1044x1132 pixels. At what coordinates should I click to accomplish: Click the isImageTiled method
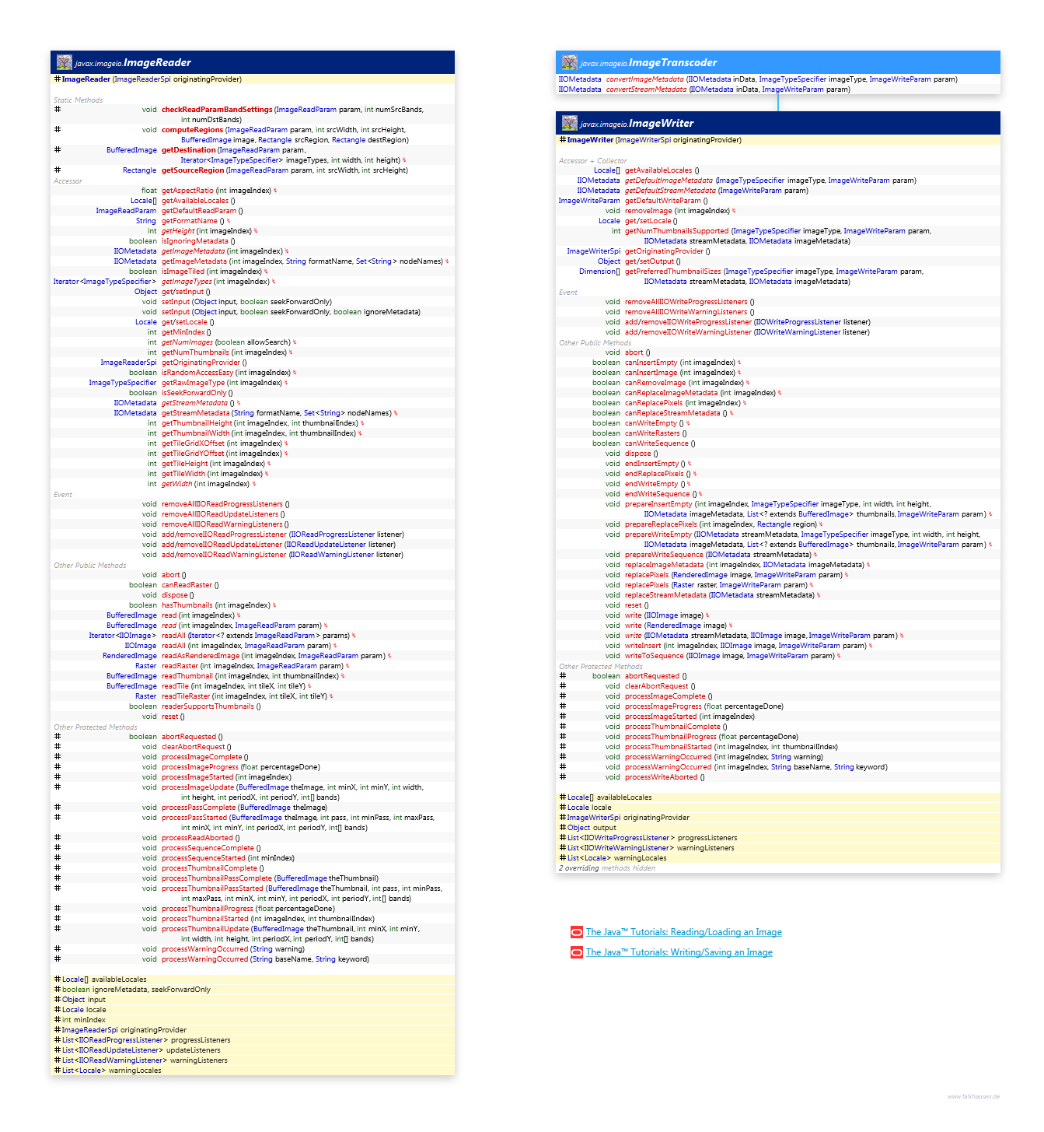click(x=184, y=272)
